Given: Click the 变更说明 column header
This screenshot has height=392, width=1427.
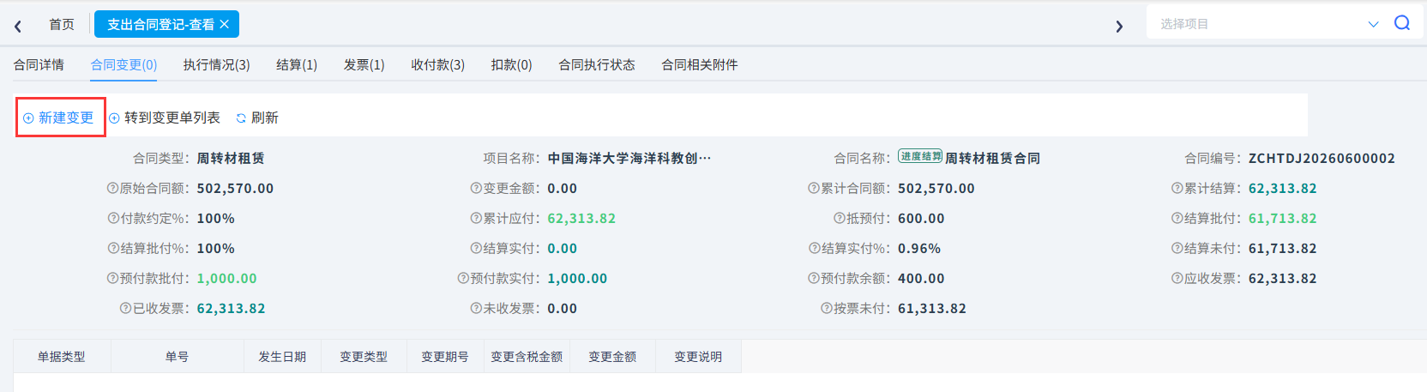Looking at the screenshot, I should click(698, 356).
